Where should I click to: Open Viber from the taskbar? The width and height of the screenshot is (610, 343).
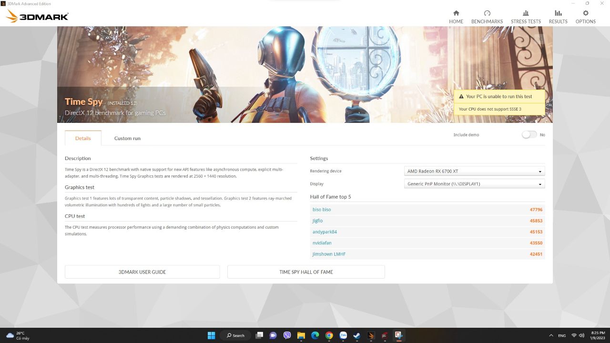pos(287,335)
